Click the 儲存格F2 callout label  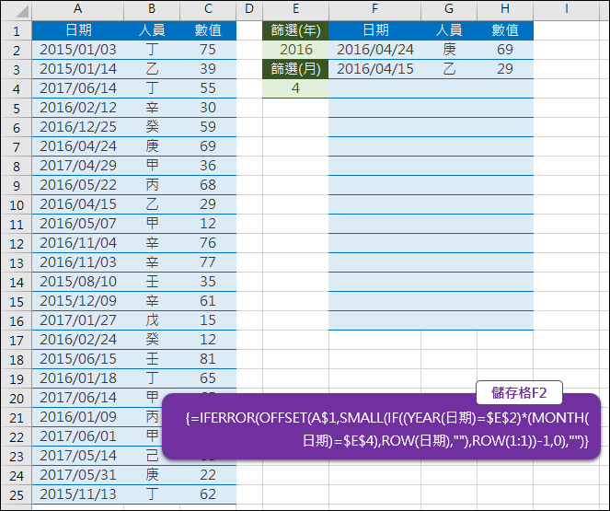[519, 393]
